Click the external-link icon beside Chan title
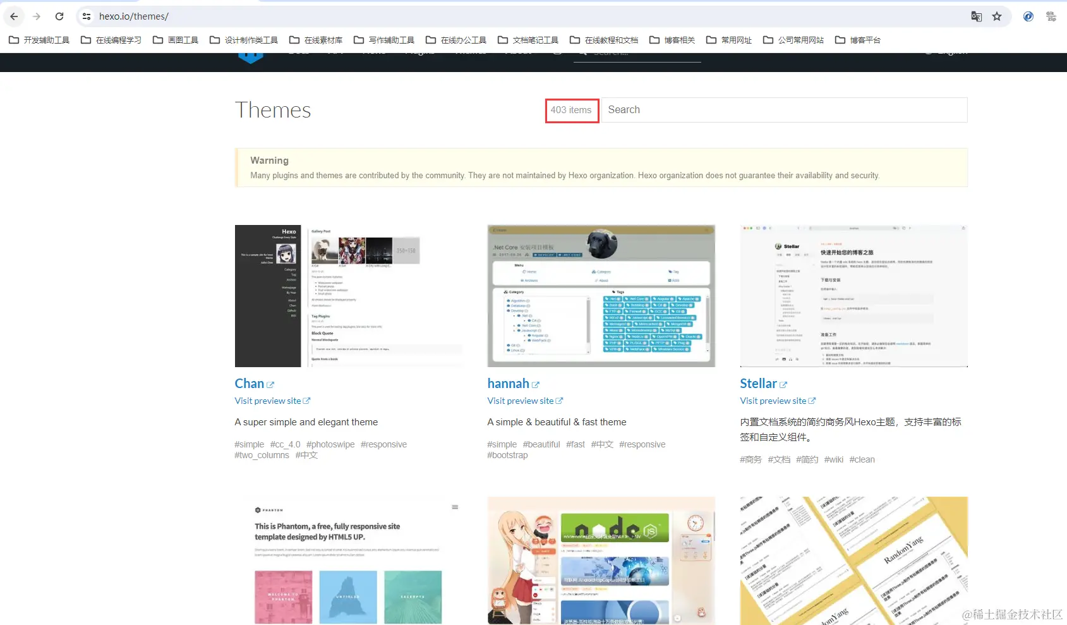Viewport: 1067px width, 625px height. pyautogui.click(x=270, y=385)
